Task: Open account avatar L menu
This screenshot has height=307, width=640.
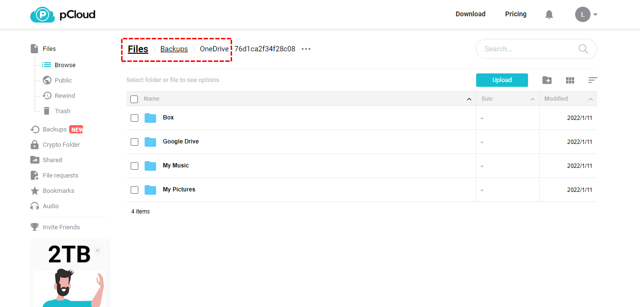Action: point(586,14)
